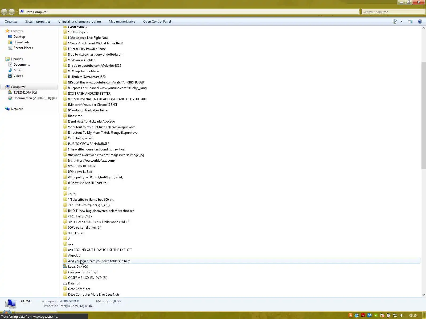Select Map network drive
Screen dimensions: 426x319
coord(122,22)
